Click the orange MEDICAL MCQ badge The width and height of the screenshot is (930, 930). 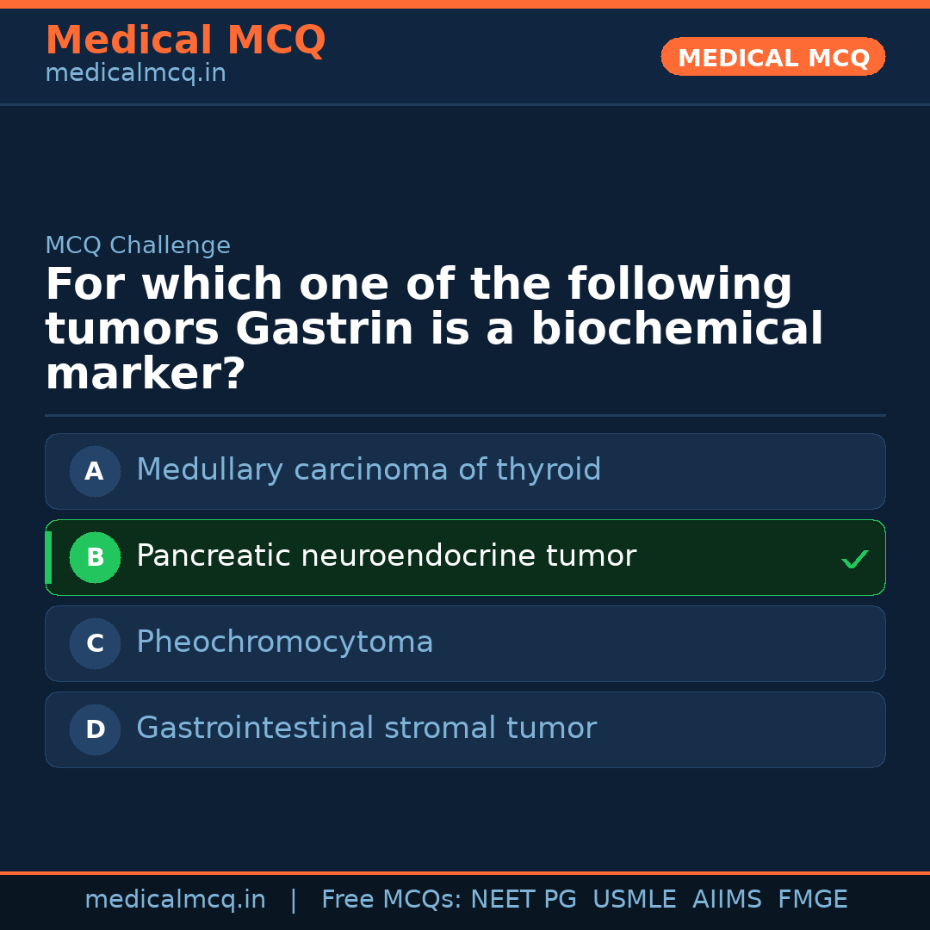(x=772, y=57)
